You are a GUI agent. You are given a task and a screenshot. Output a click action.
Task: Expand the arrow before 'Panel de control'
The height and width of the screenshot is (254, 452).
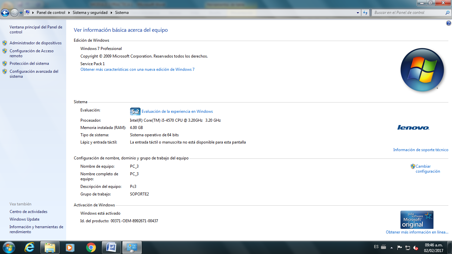click(33, 13)
